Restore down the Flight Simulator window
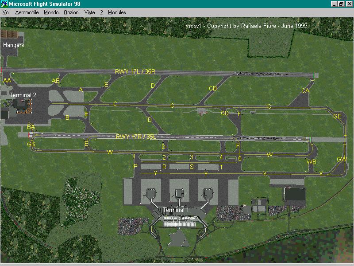This screenshot has height=266, width=354. [341, 4]
